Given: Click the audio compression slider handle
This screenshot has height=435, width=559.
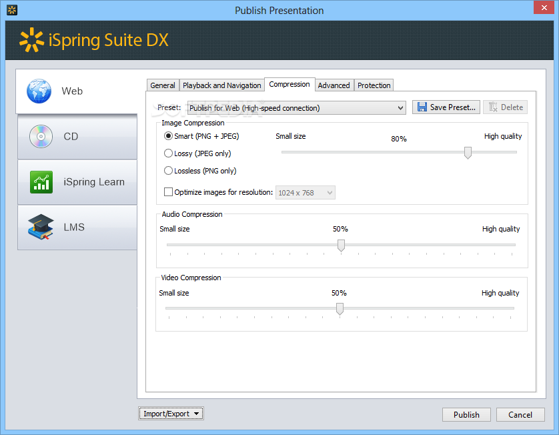Looking at the screenshot, I should (341, 246).
